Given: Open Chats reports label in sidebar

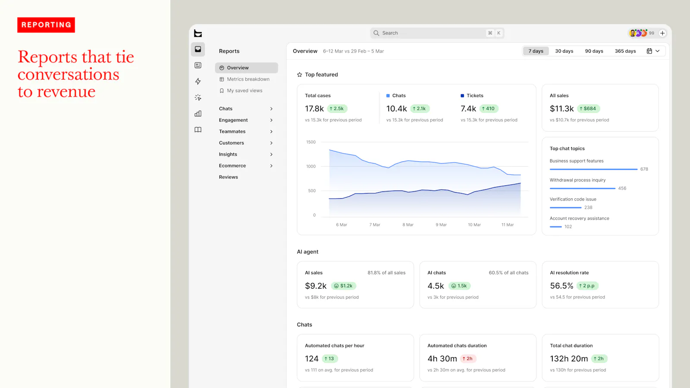Looking at the screenshot, I should pos(226,109).
